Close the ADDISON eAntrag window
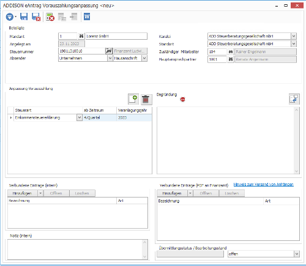The width and height of the screenshot is (306, 266). pyautogui.click(x=297, y=6)
